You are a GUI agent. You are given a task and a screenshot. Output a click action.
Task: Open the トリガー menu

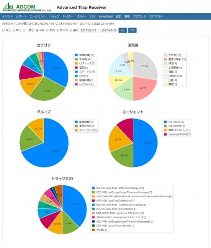click(x=68, y=17)
